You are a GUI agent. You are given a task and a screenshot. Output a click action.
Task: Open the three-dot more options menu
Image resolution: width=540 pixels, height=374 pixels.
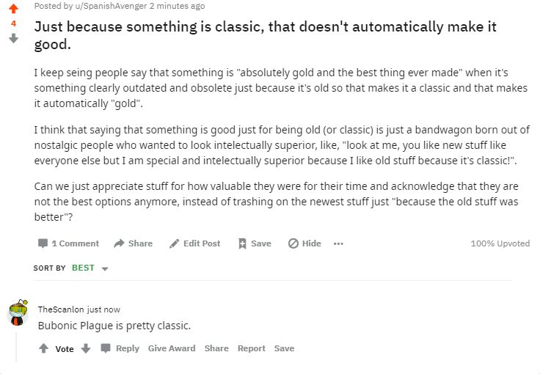click(338, 243)
